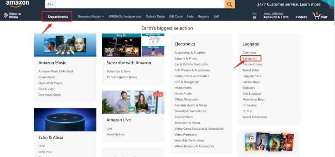Viewport: 335px width, 157px height.
Task: Open Television & Video category
Action: pyautogui.click(x=187, y=123)
